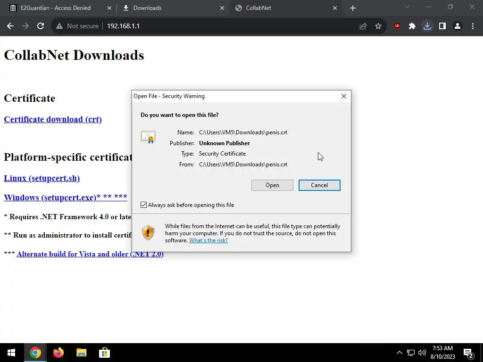
Task: Open What's the risk? link
Action: click(208, 240)
